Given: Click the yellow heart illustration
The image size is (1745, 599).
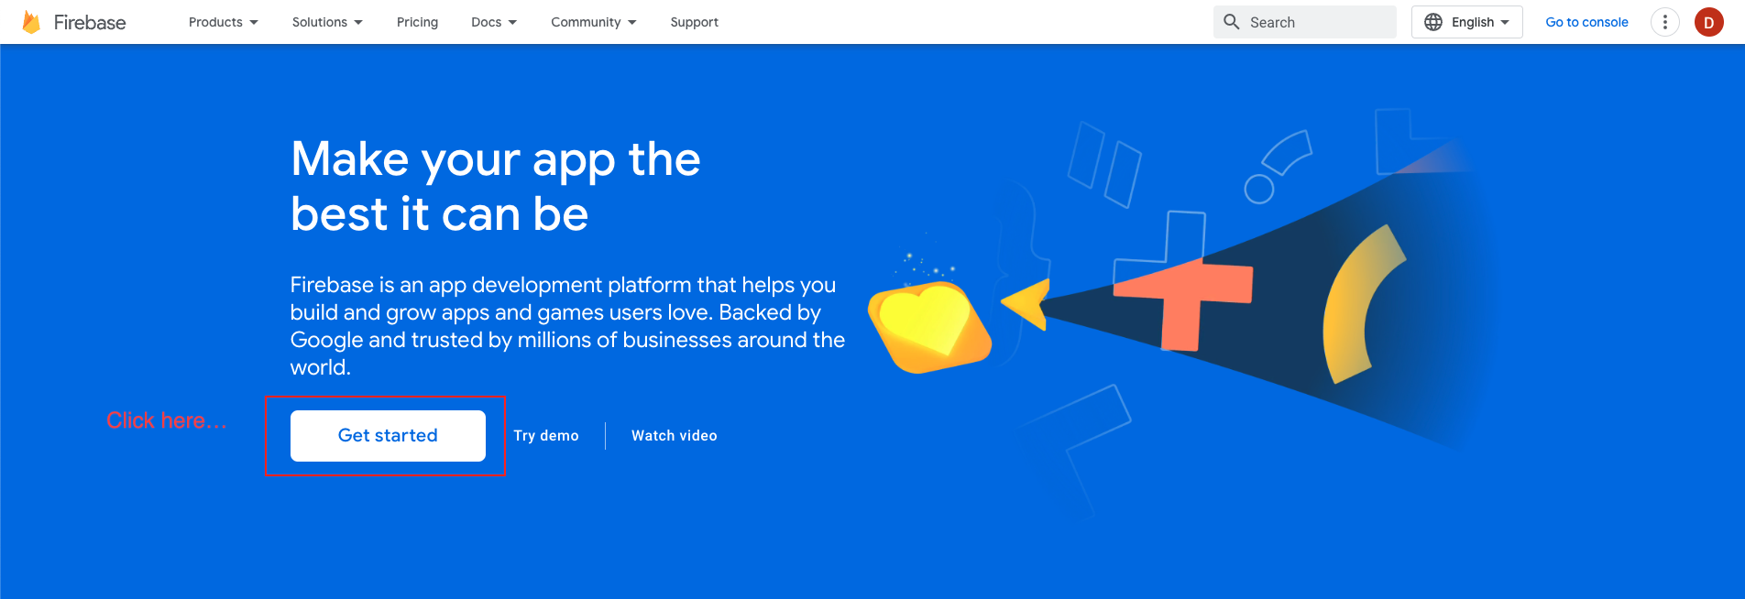Looking at the screenshot, I should (926, 325).
